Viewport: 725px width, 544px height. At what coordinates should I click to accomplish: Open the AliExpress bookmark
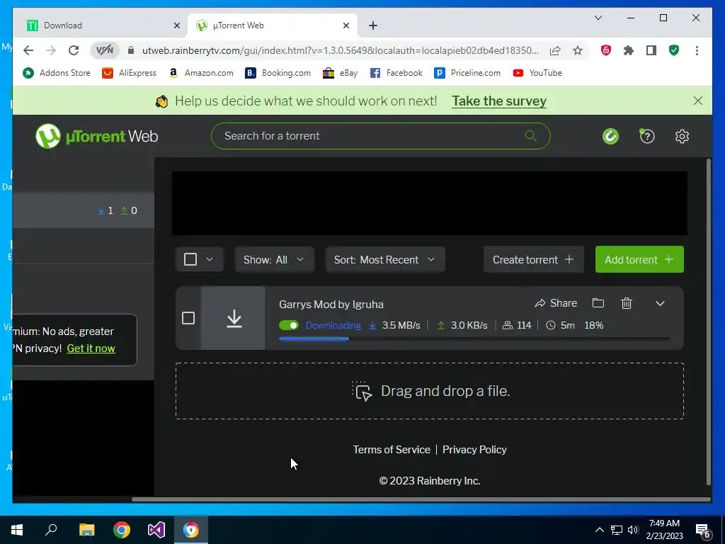pyautogui.click(x=130, y=73)
